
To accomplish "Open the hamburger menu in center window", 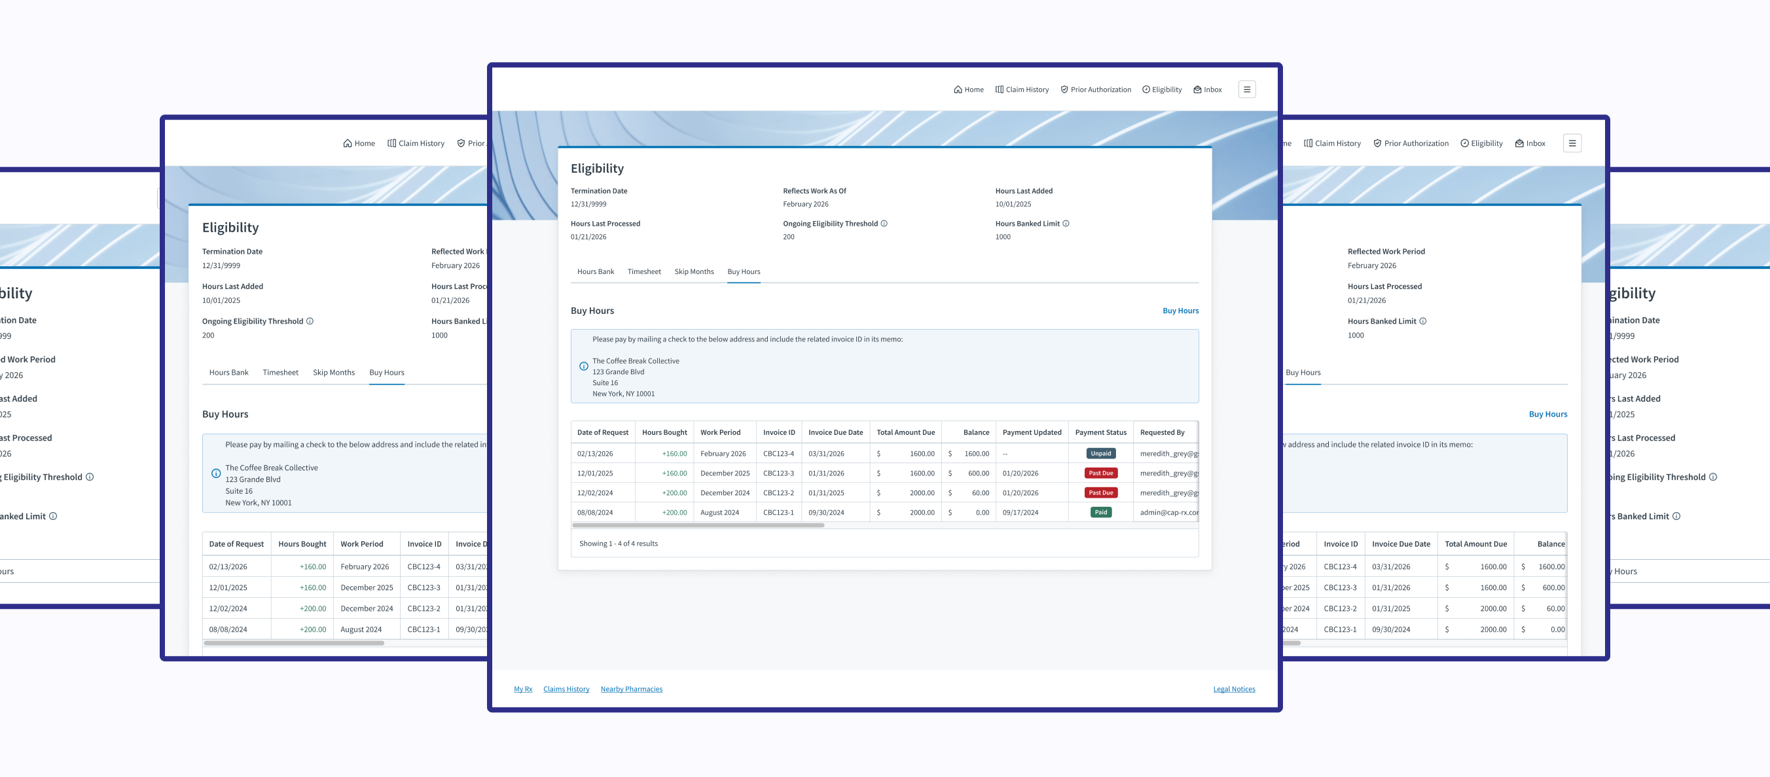I will coord(1246,89).
